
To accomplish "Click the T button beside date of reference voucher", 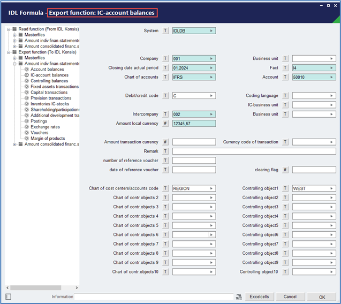I will [x=165, y=170].
